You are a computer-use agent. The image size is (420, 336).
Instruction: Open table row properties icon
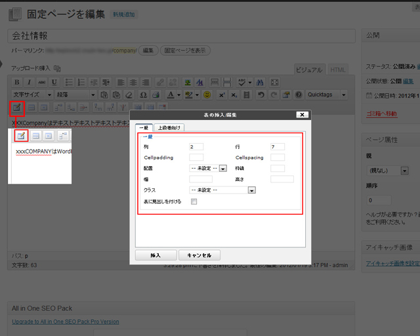[31, 108]
